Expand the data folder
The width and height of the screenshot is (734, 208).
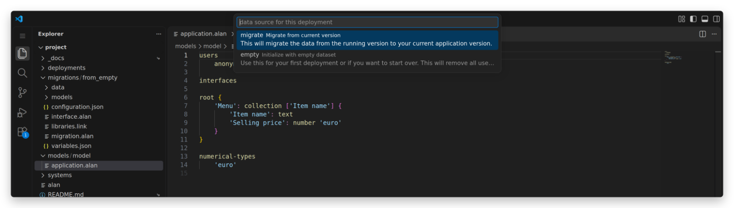(99, 87)
